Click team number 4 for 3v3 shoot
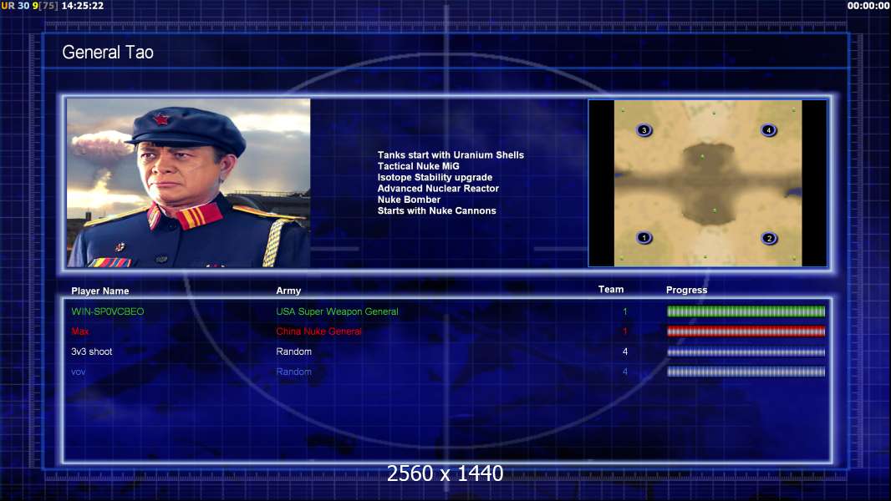 [x=625, y=352]
